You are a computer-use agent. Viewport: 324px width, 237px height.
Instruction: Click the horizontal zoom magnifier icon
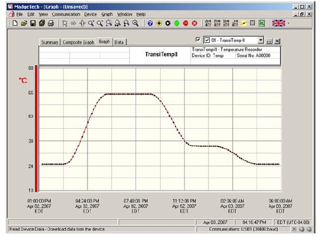pyautogui.click(x=109, y=23)
